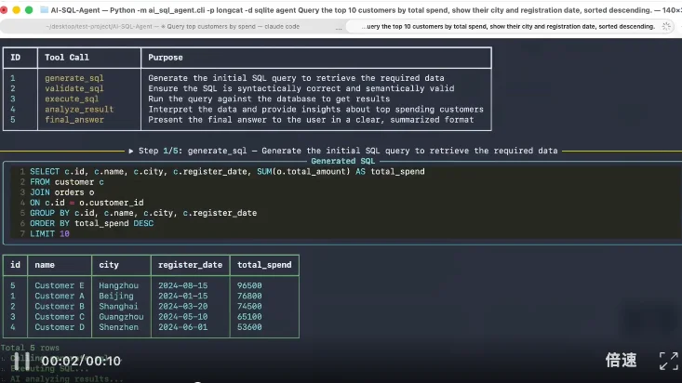This screenshot has width=682, height=383.
Task: Click the generate_sql tool call entry
Action: 74,78
